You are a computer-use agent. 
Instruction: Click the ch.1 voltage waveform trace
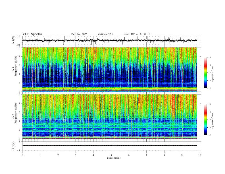click(x=110, y=40)
